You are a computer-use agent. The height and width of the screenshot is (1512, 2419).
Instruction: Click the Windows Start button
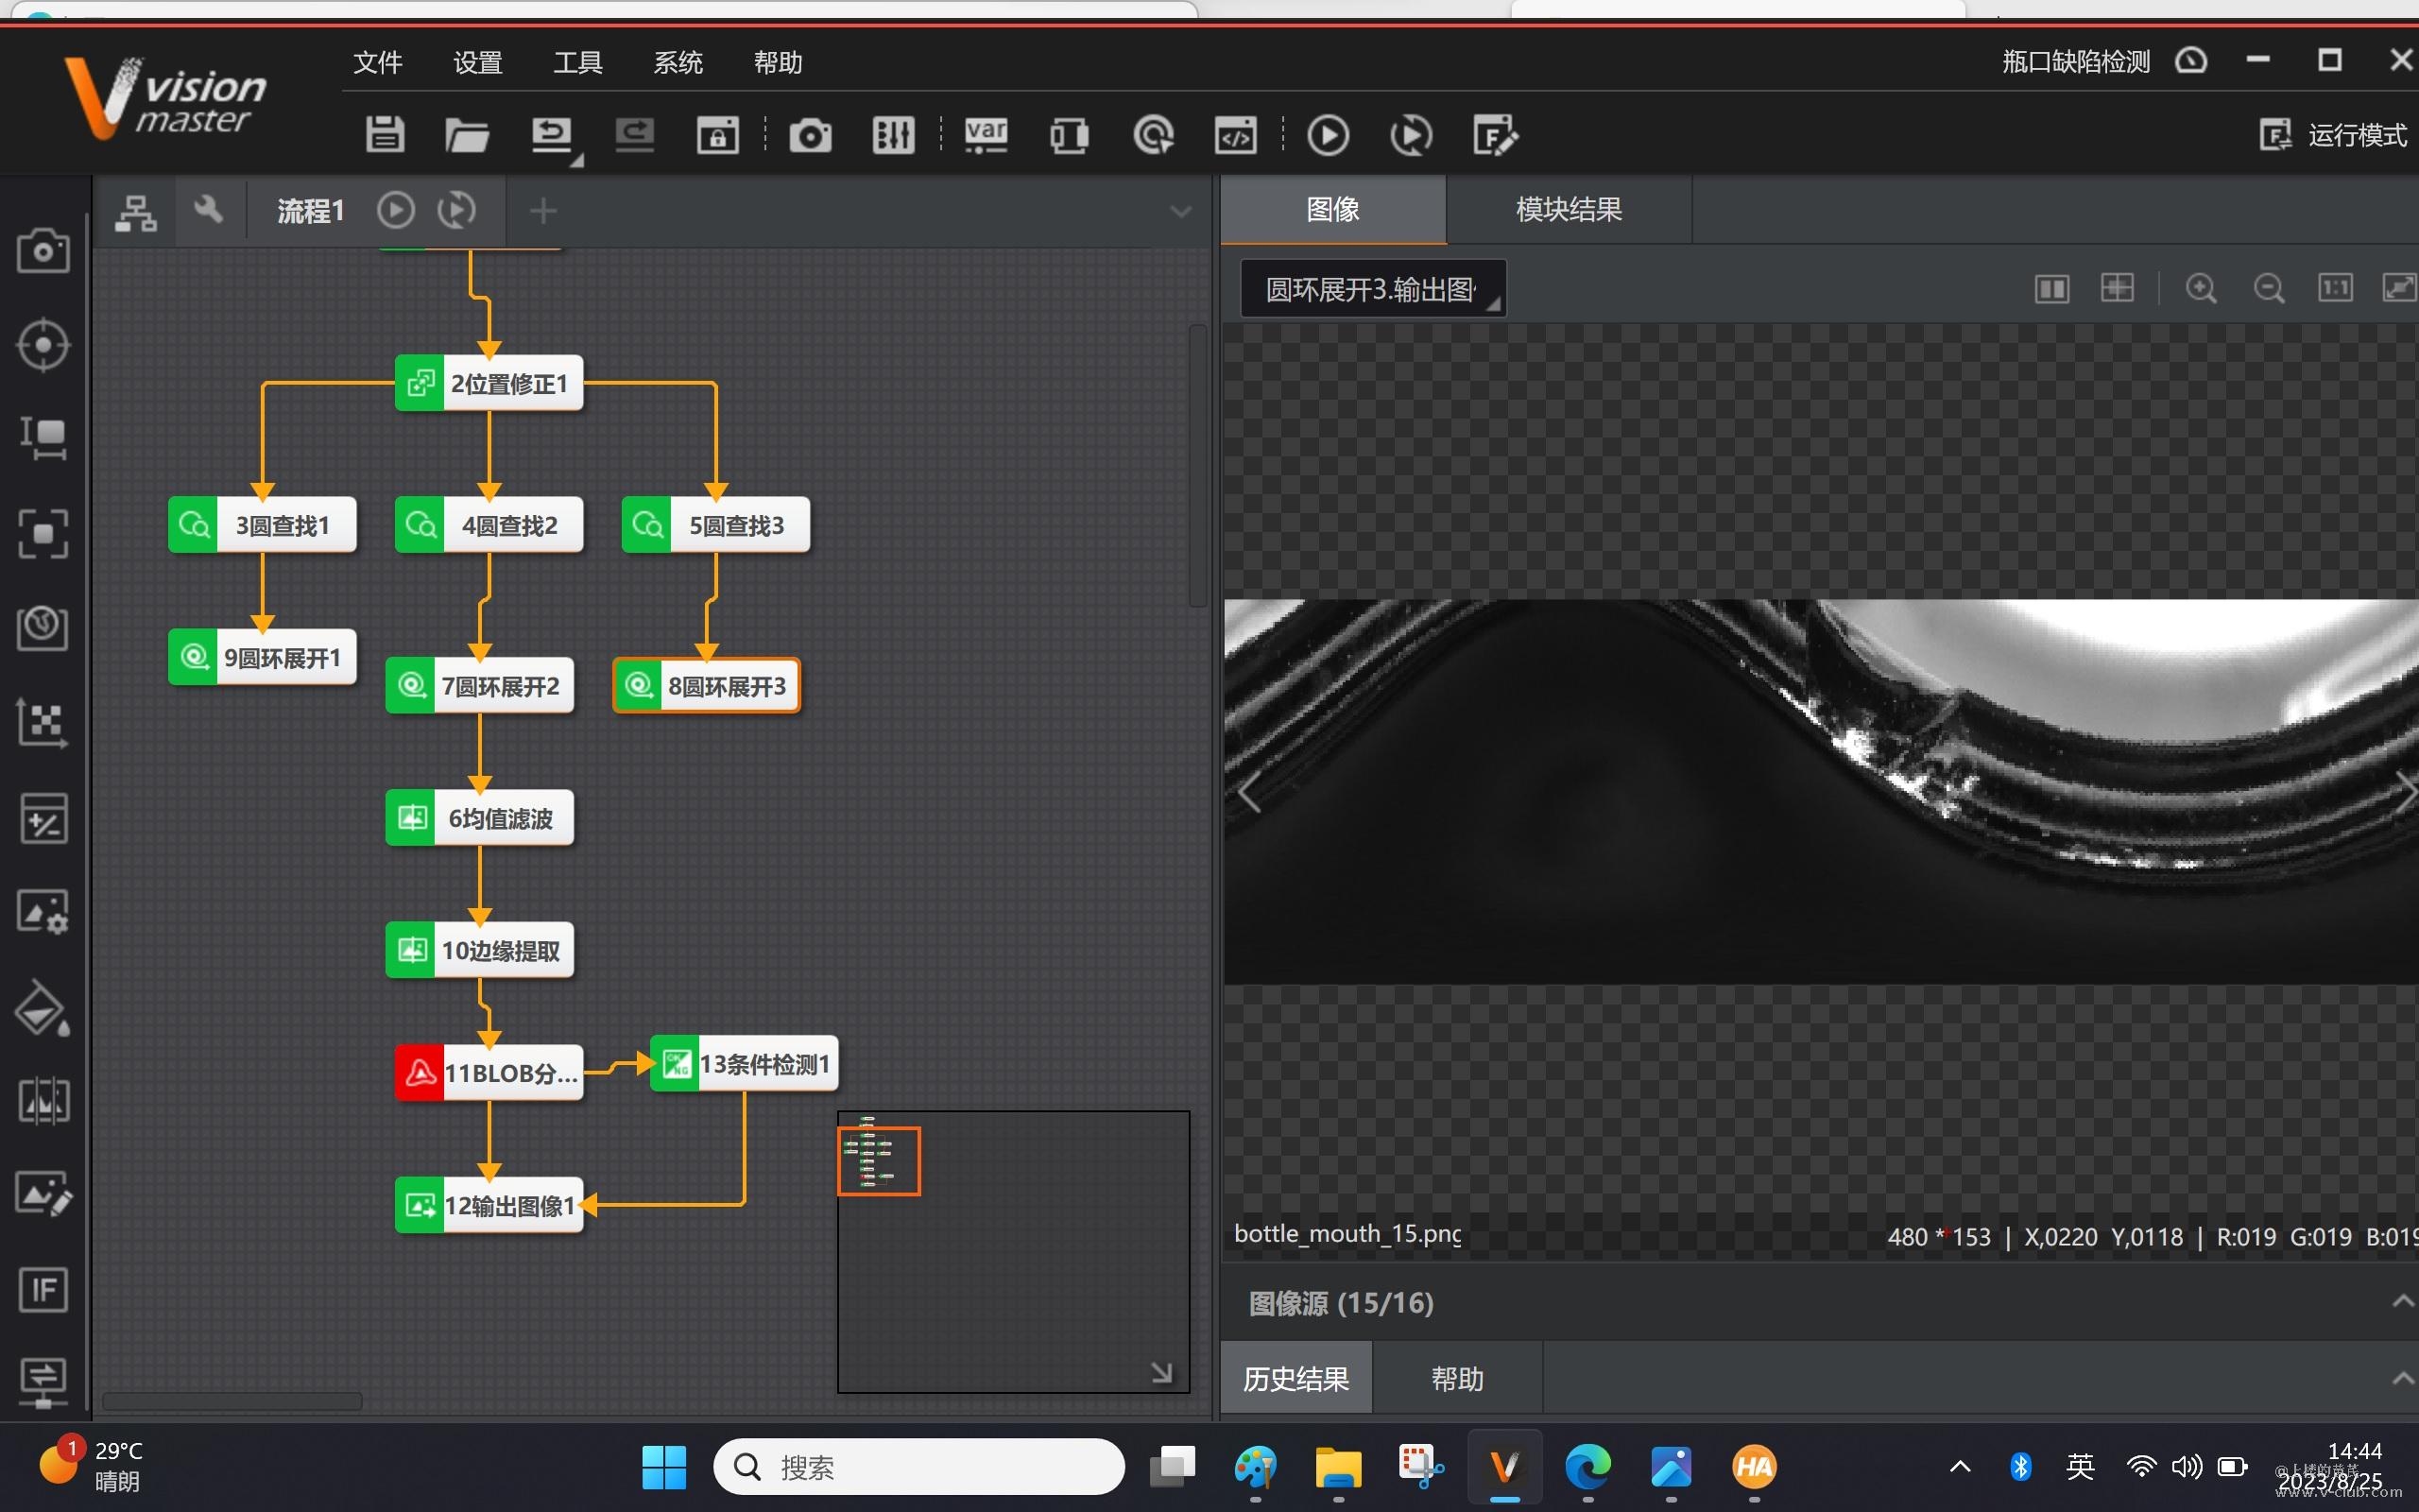click(663, 1467)
